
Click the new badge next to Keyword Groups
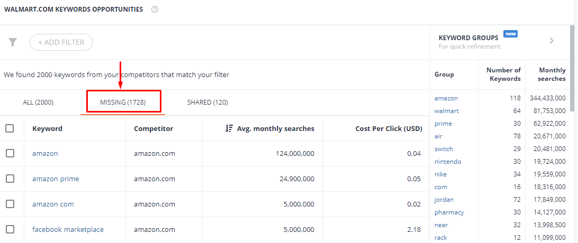(511, 34)
